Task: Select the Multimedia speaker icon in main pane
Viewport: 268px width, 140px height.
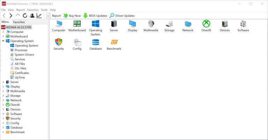Action: click(151, 24)
